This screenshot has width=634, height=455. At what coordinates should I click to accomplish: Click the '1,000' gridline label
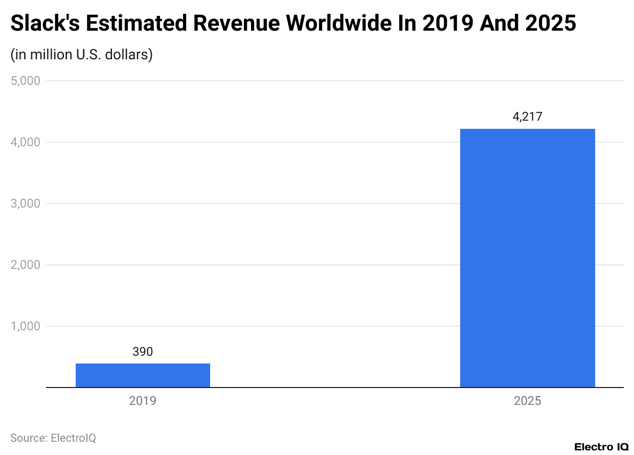pos(25,326)
